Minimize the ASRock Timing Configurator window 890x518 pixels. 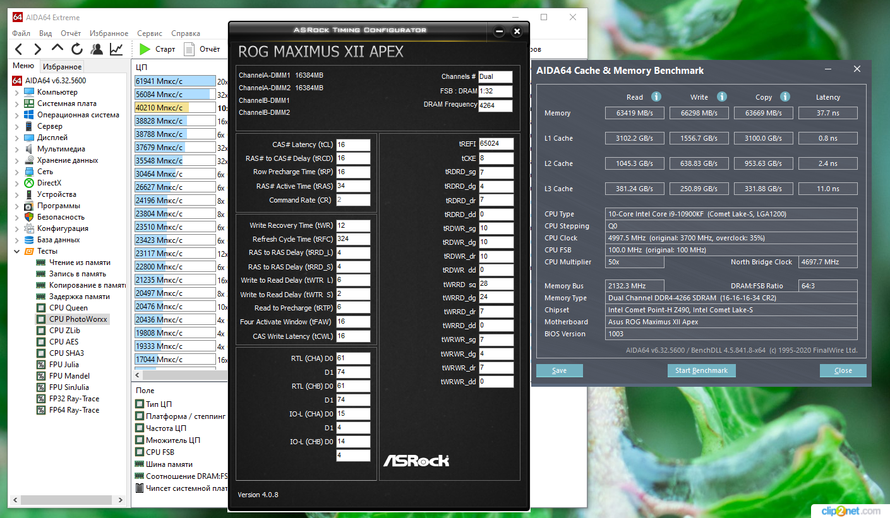[x=499, y=31]
